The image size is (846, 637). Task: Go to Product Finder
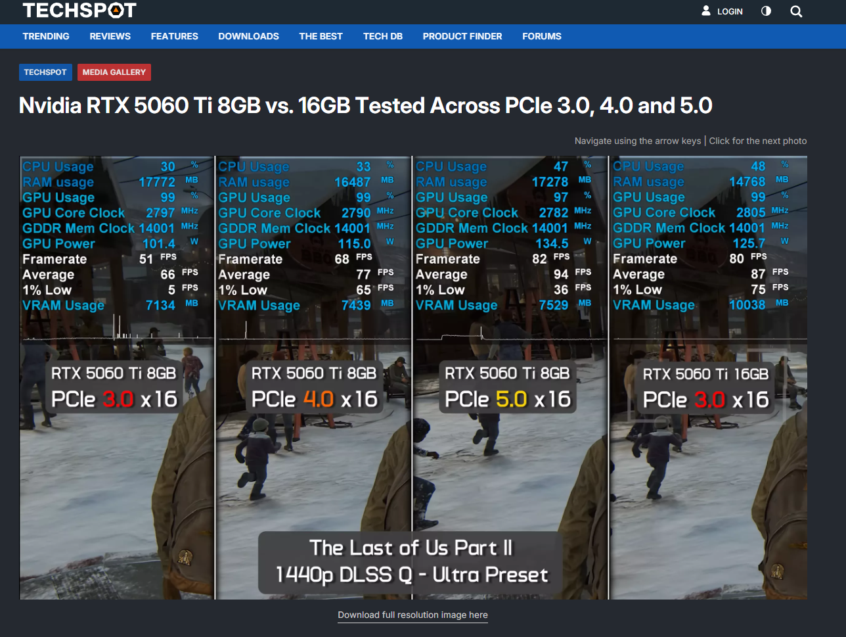point(462,36)
